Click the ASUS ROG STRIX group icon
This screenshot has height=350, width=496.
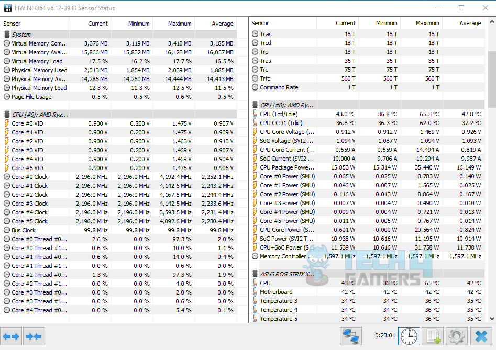[255, 274]
